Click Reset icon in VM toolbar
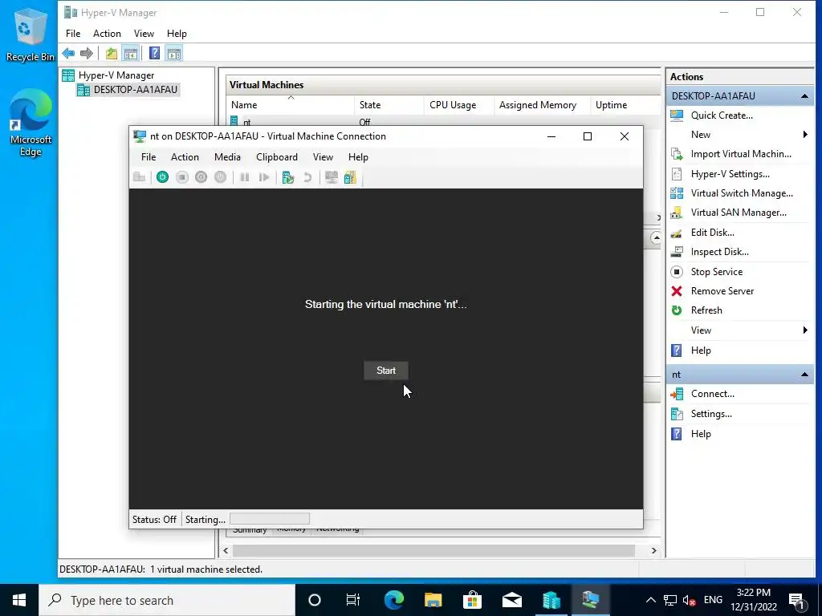Screen dimensions: 822x616 (263, 177)
